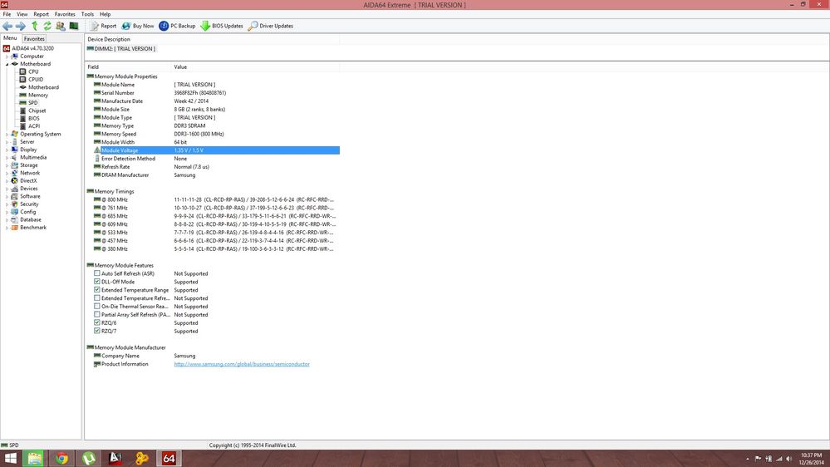This screenshot has height=467, width=830.
Task: Toggle the RZQ/6 checkbox
Action: [97, 322]
